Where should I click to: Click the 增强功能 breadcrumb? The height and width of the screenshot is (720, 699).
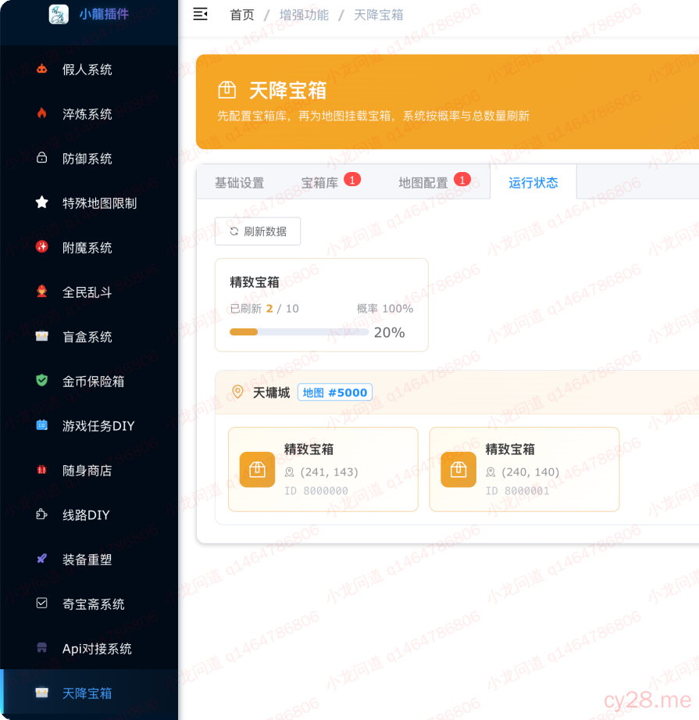point(304,15)
